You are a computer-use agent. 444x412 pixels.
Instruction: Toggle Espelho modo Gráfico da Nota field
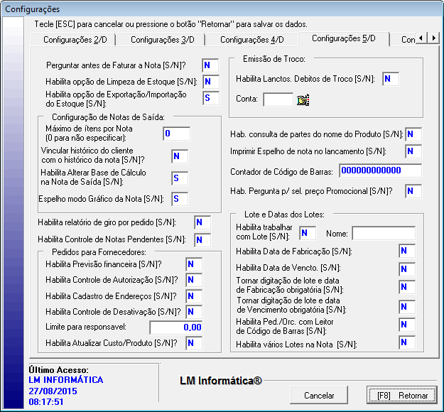180,199
